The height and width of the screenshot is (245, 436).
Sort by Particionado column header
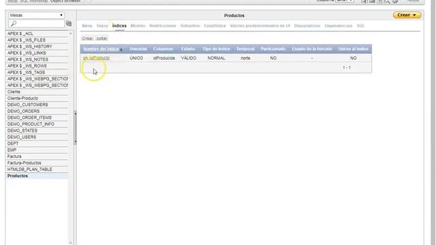pos(273,49)
